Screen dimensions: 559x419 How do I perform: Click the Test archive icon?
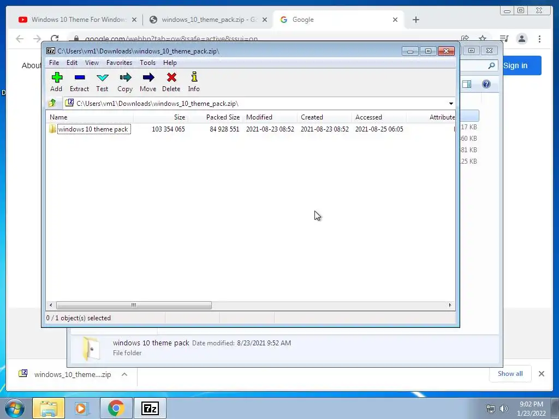coord(102,82)
